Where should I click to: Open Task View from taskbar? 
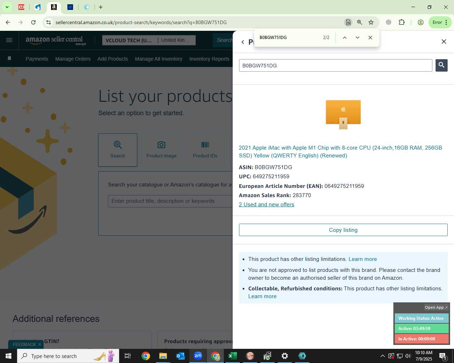(x=128, y=356)
